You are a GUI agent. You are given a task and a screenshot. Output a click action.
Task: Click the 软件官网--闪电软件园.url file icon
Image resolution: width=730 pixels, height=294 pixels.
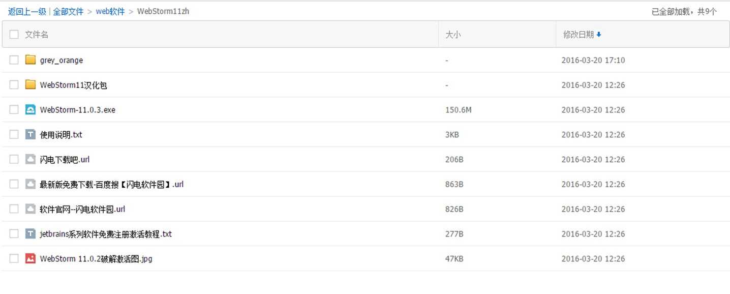31,209
